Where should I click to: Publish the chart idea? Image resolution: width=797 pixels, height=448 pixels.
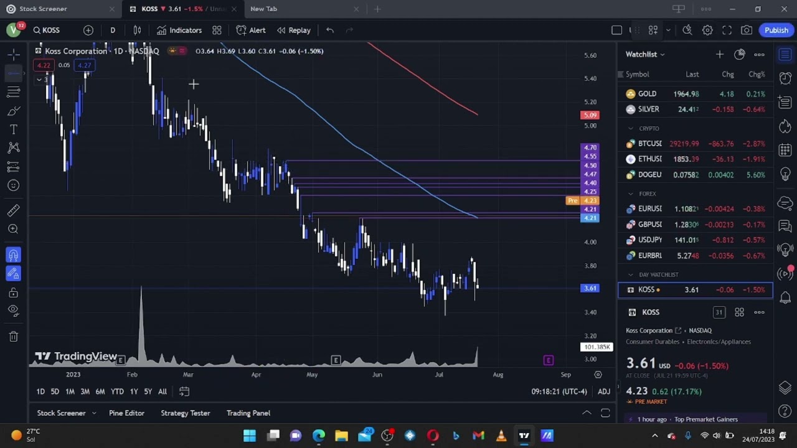coord(776,30)
